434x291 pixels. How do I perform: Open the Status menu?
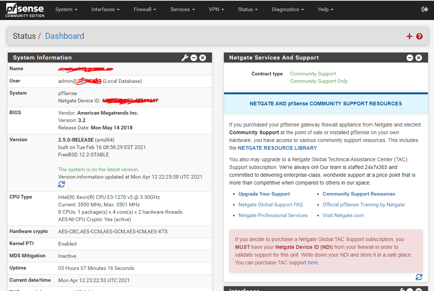pyautogui.click(x=248, y=9)
